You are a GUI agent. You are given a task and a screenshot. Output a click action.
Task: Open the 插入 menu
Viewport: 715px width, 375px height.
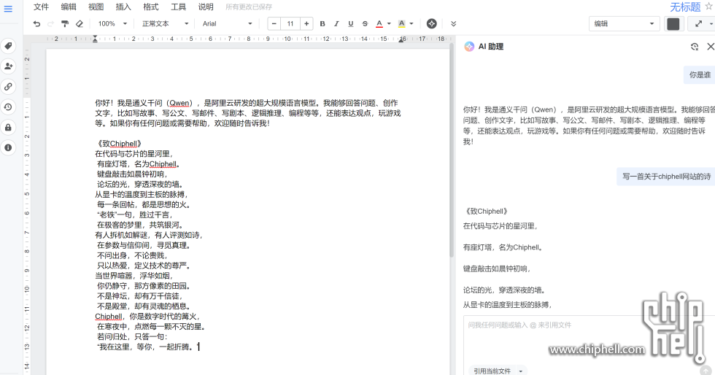(x=123, y=7)
